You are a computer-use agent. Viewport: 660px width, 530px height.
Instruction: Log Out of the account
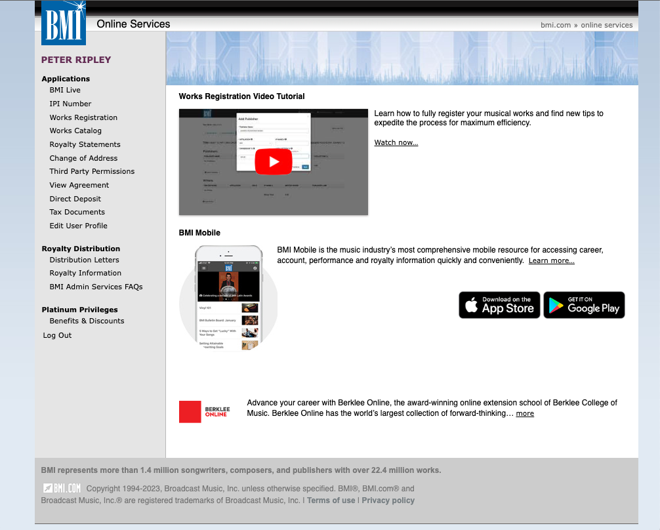tap(57, 335)
